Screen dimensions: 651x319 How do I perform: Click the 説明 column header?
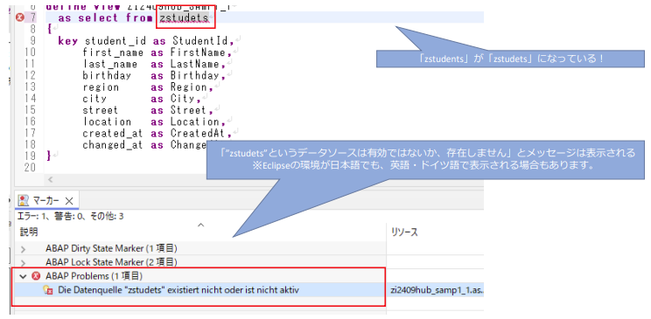pos(29,232)
